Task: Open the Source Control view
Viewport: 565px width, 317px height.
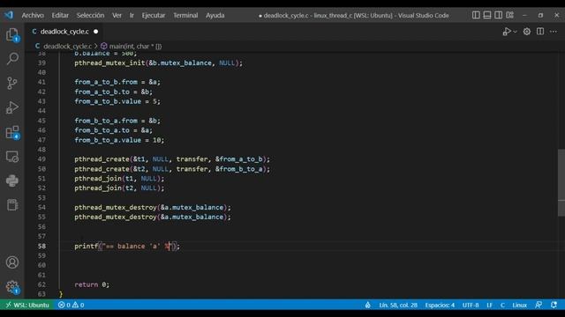Action: 12,83
